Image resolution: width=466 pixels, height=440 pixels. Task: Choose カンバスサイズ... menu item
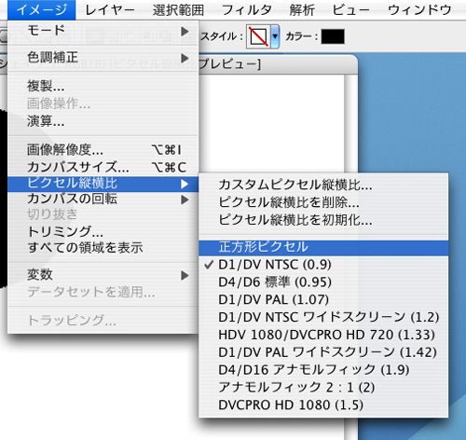[103, 167]
